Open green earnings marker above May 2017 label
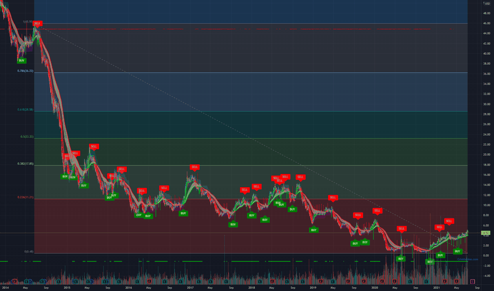Screen dimensions: 494x291 [x=210, y=281]
